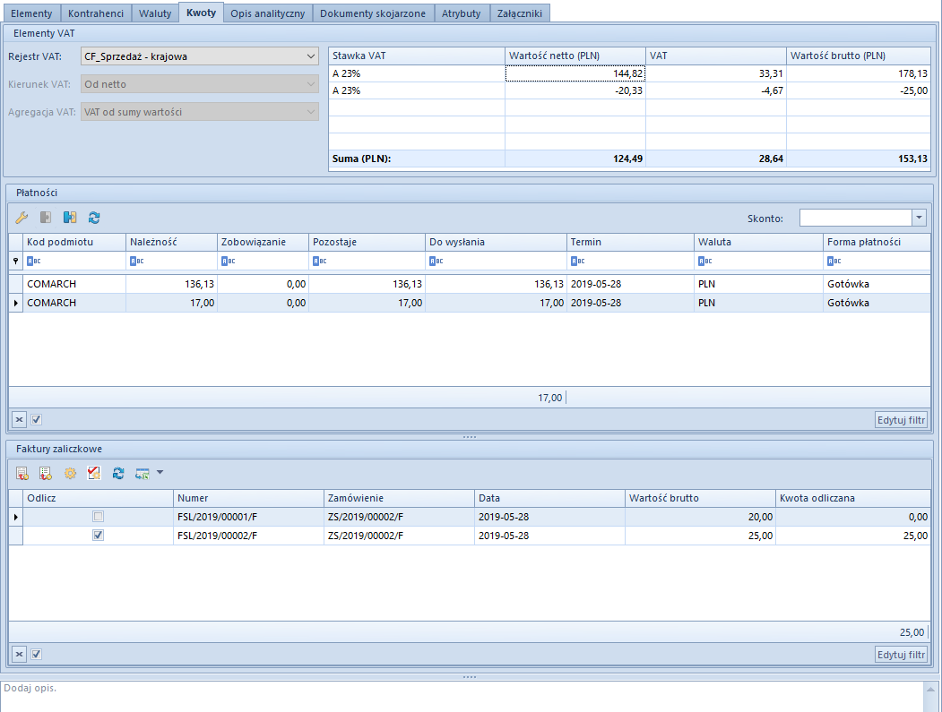Click the blue-yellow merge payments icon
The width and height of the screenshot is (942, 712).
[x=70, y=218]
